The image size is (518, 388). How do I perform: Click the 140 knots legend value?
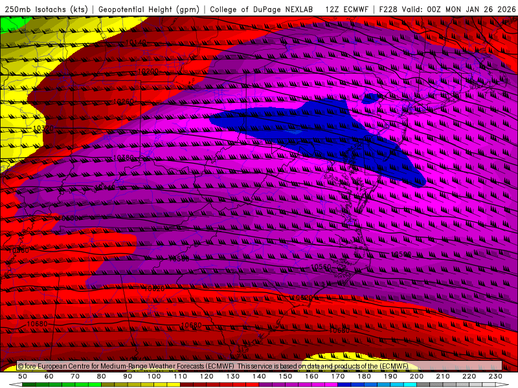point(259,376)
